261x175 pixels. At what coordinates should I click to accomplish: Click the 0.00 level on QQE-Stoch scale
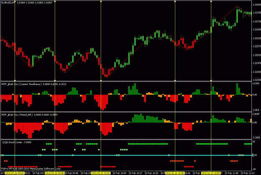click(255, 155)
